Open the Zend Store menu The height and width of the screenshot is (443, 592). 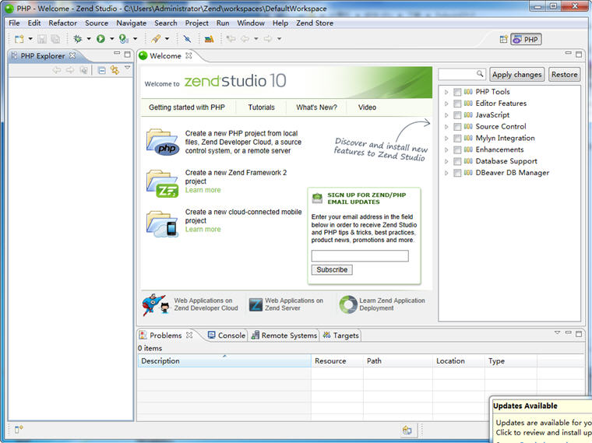(315, 23)
